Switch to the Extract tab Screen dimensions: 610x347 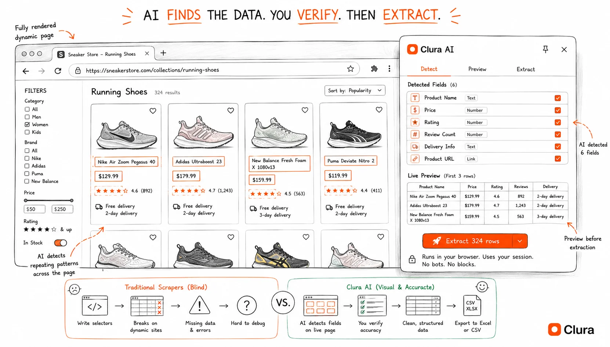click(x=526, y=69)
